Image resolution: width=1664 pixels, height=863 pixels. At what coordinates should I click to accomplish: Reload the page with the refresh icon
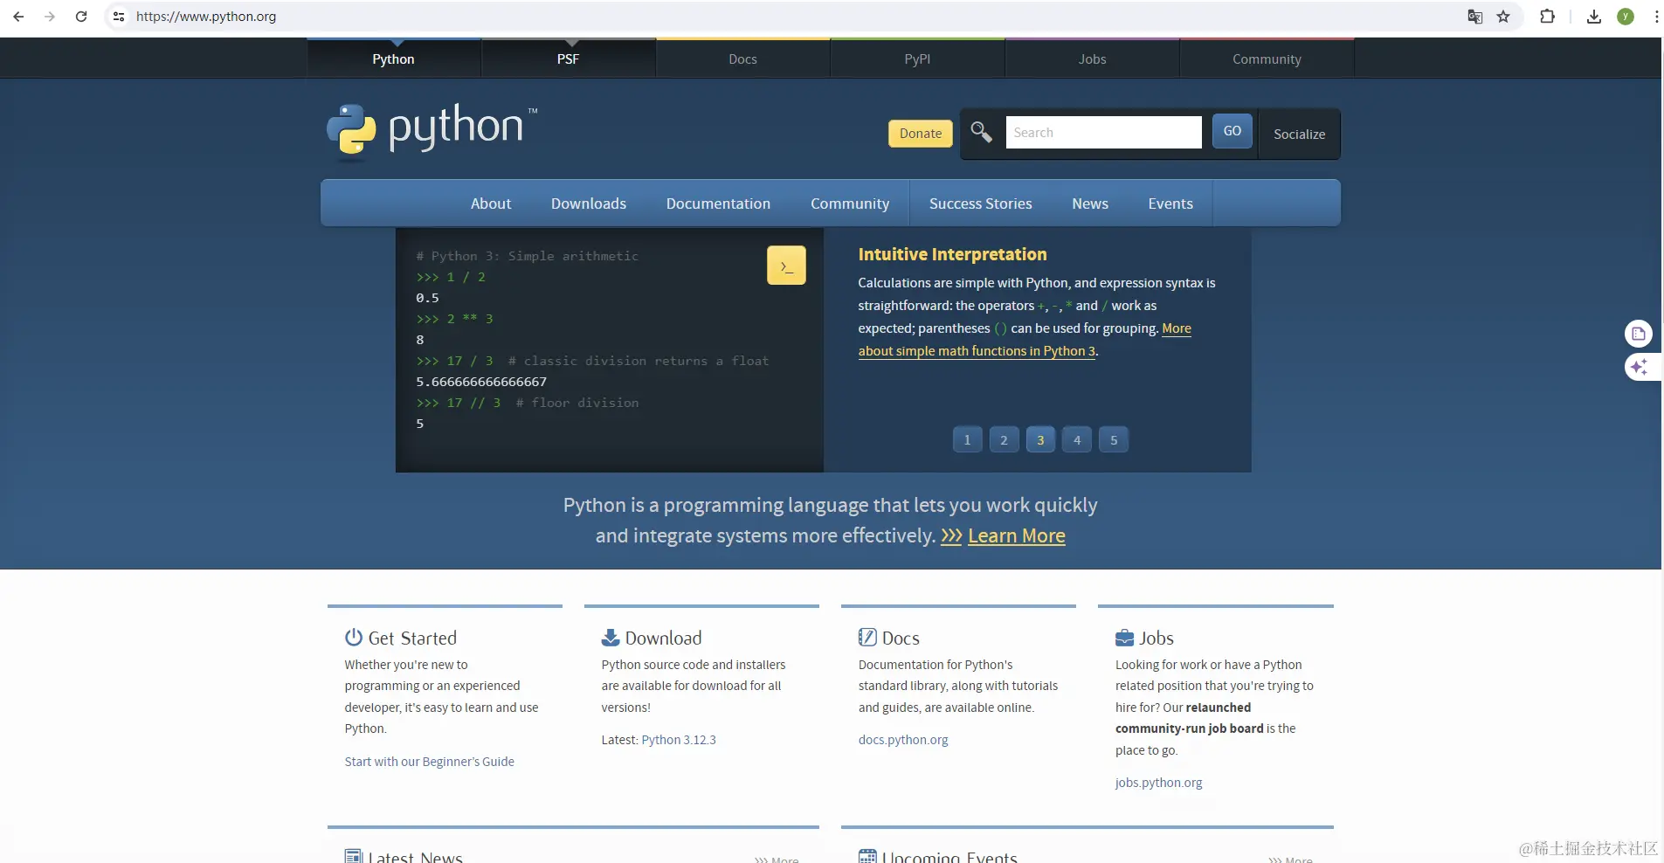tap(81, 17)
